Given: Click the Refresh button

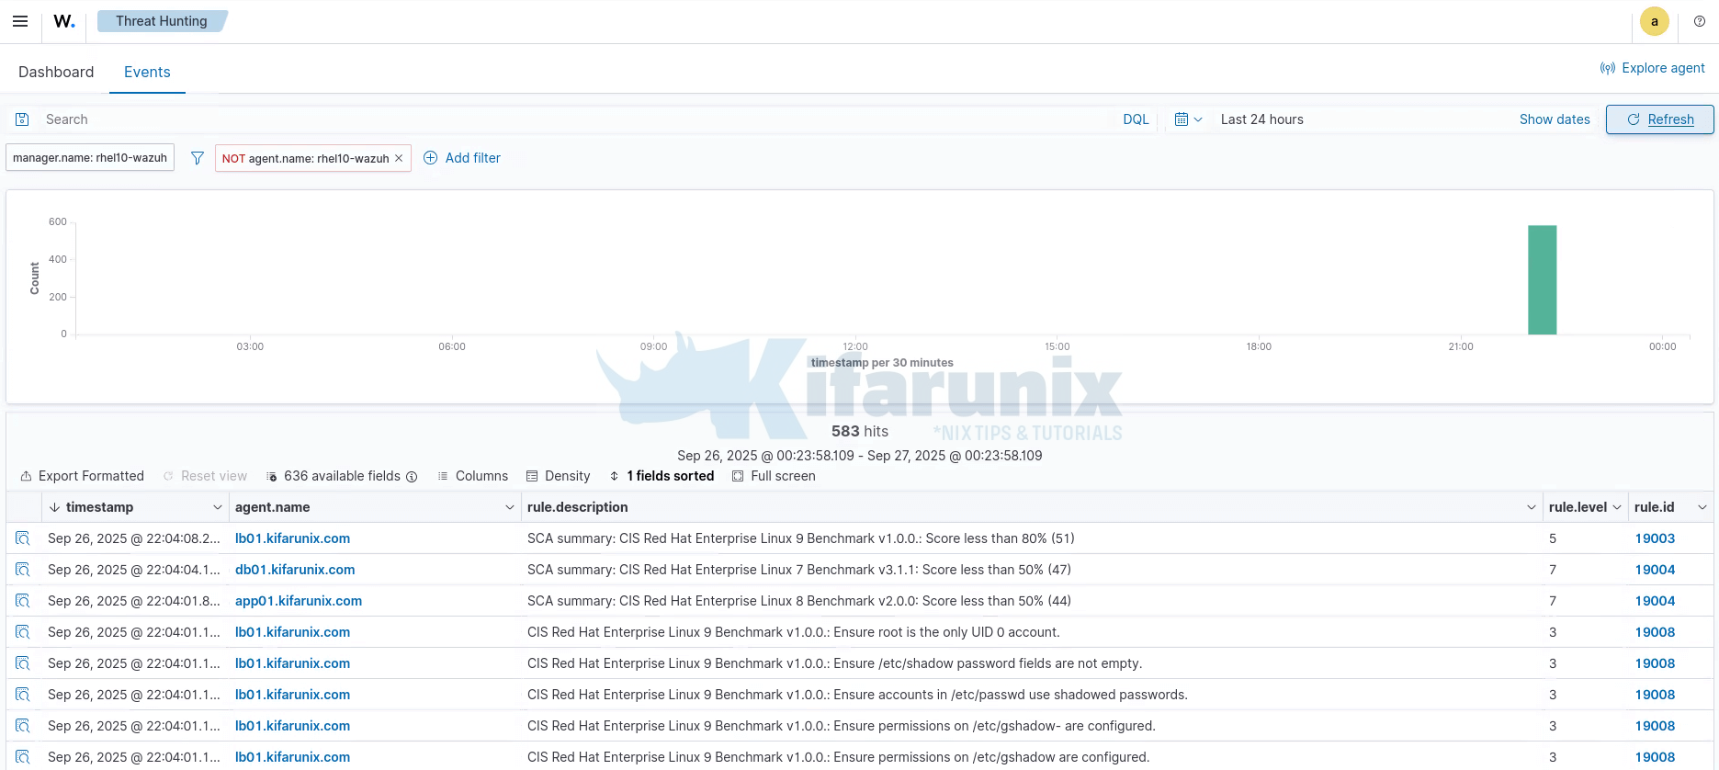Looking at the screenshot, I should coord(1659,119).
